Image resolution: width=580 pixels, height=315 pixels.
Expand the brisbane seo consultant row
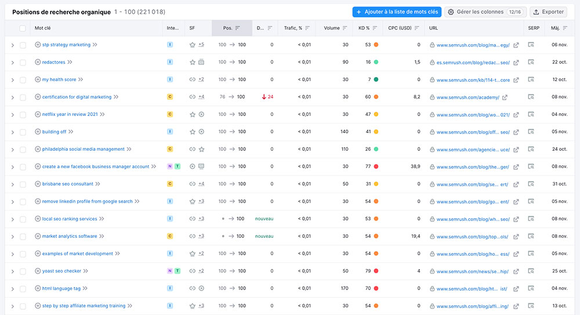tap(13, 184)
